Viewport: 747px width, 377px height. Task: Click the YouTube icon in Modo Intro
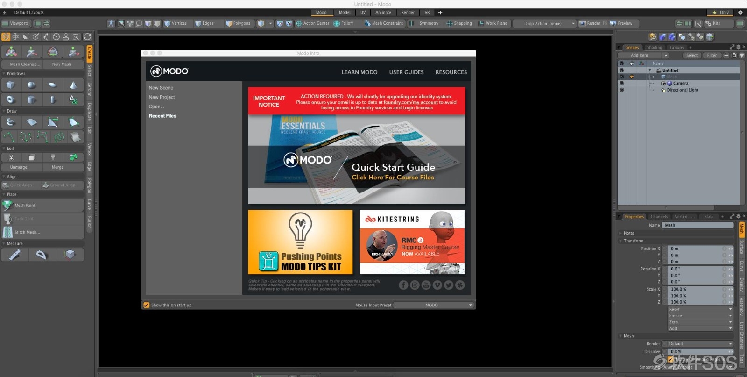point(426,285)
